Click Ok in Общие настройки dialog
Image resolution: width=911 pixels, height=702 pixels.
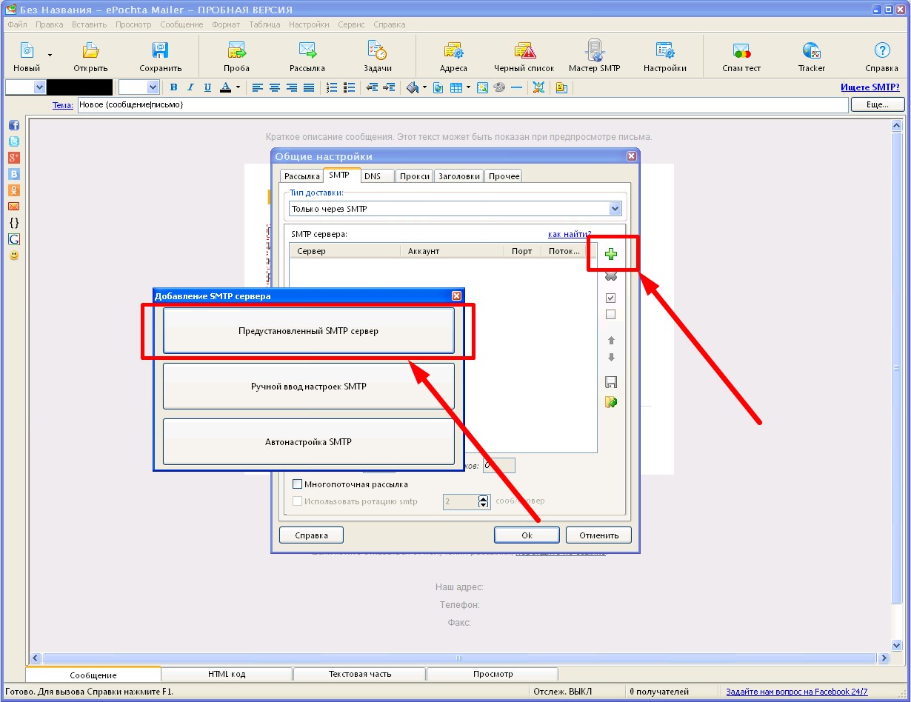pos(527,535)
